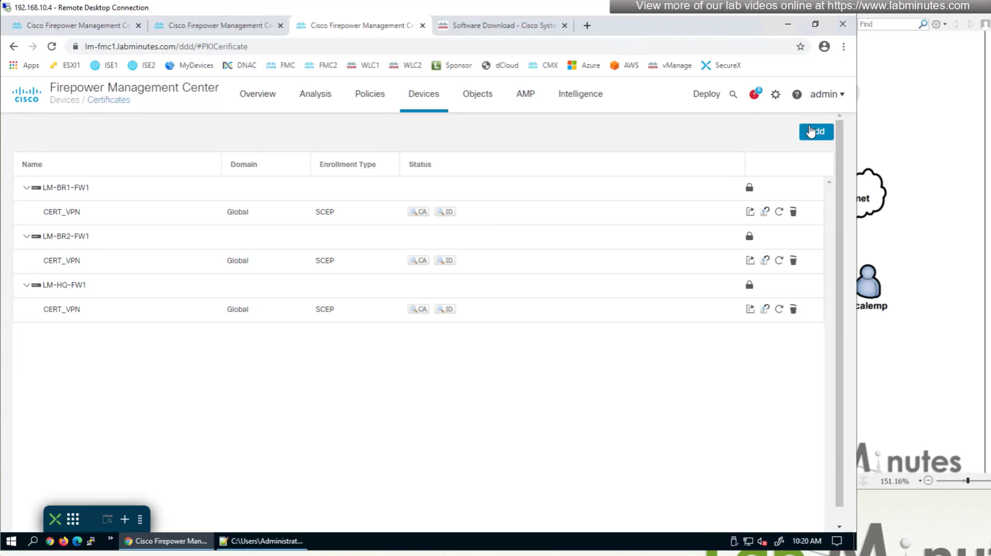The width and height of the screenshot is (991, 556).
Task: Click the Add certificate button
Action: [x=816, y=132]
